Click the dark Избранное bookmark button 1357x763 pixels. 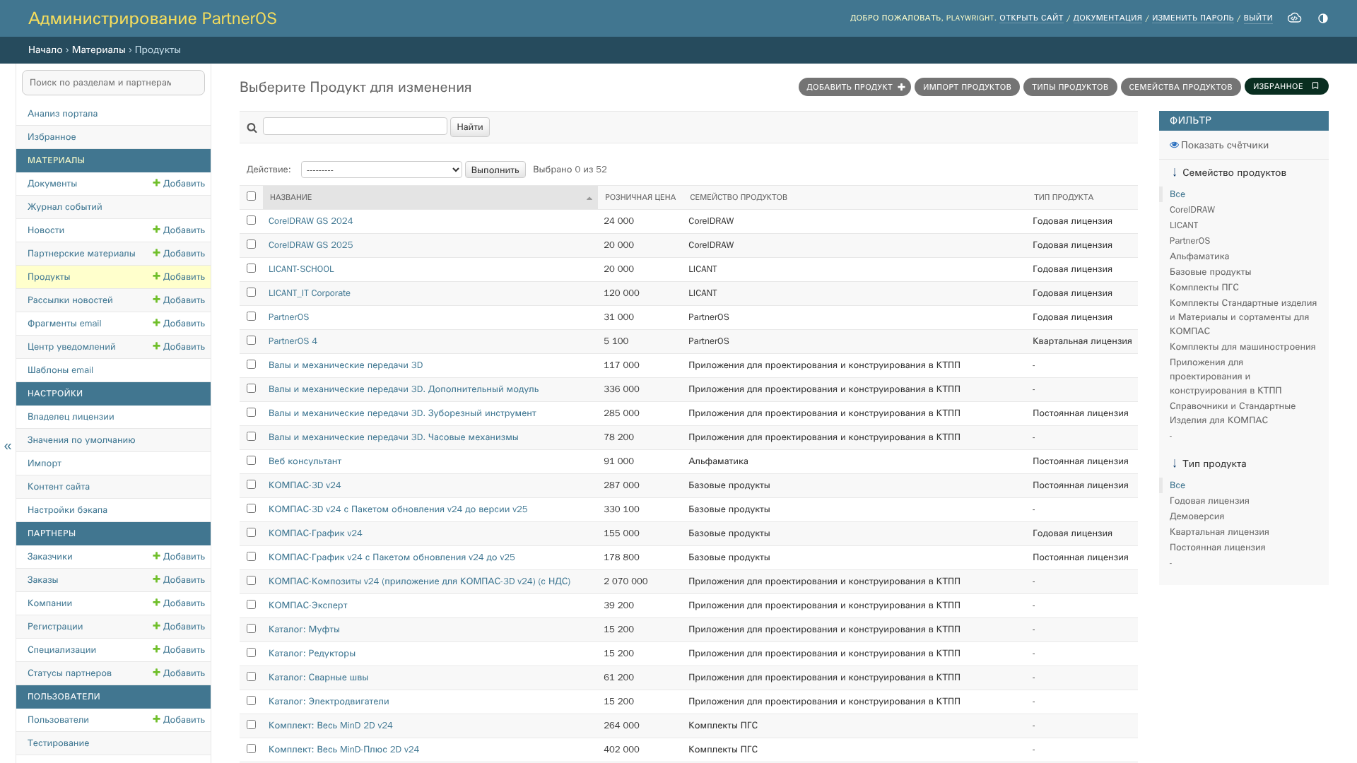[x=1286, y=86]
